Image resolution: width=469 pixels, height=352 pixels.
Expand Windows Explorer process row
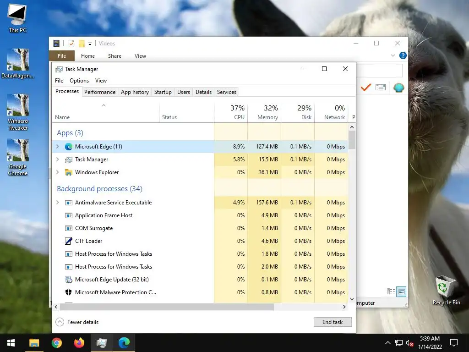(x=57, y=172)
